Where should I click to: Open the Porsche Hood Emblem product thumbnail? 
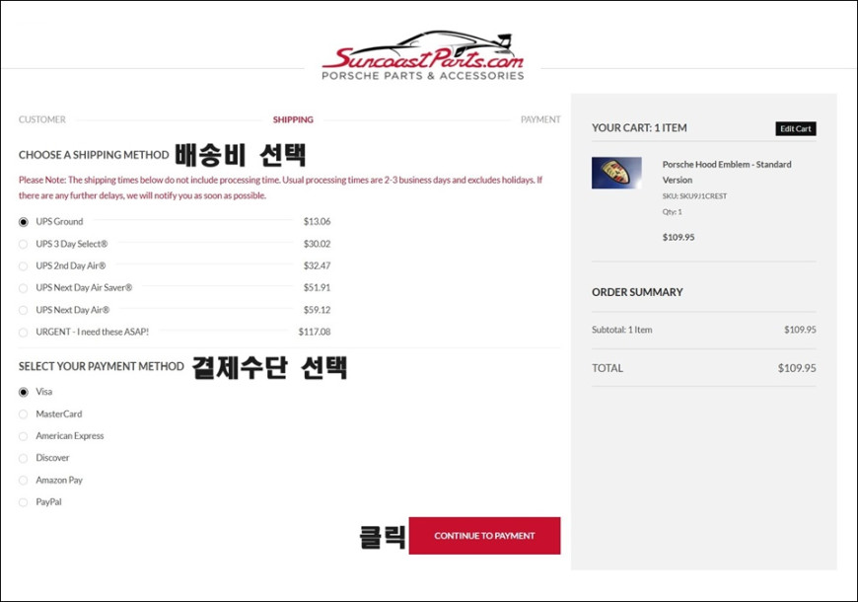tap(616, 173)
